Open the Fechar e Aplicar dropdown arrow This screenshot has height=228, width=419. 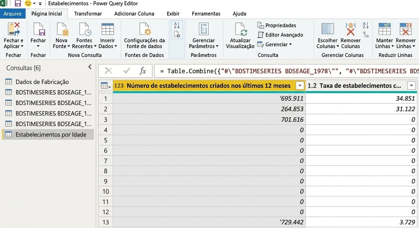pos(22,46)
